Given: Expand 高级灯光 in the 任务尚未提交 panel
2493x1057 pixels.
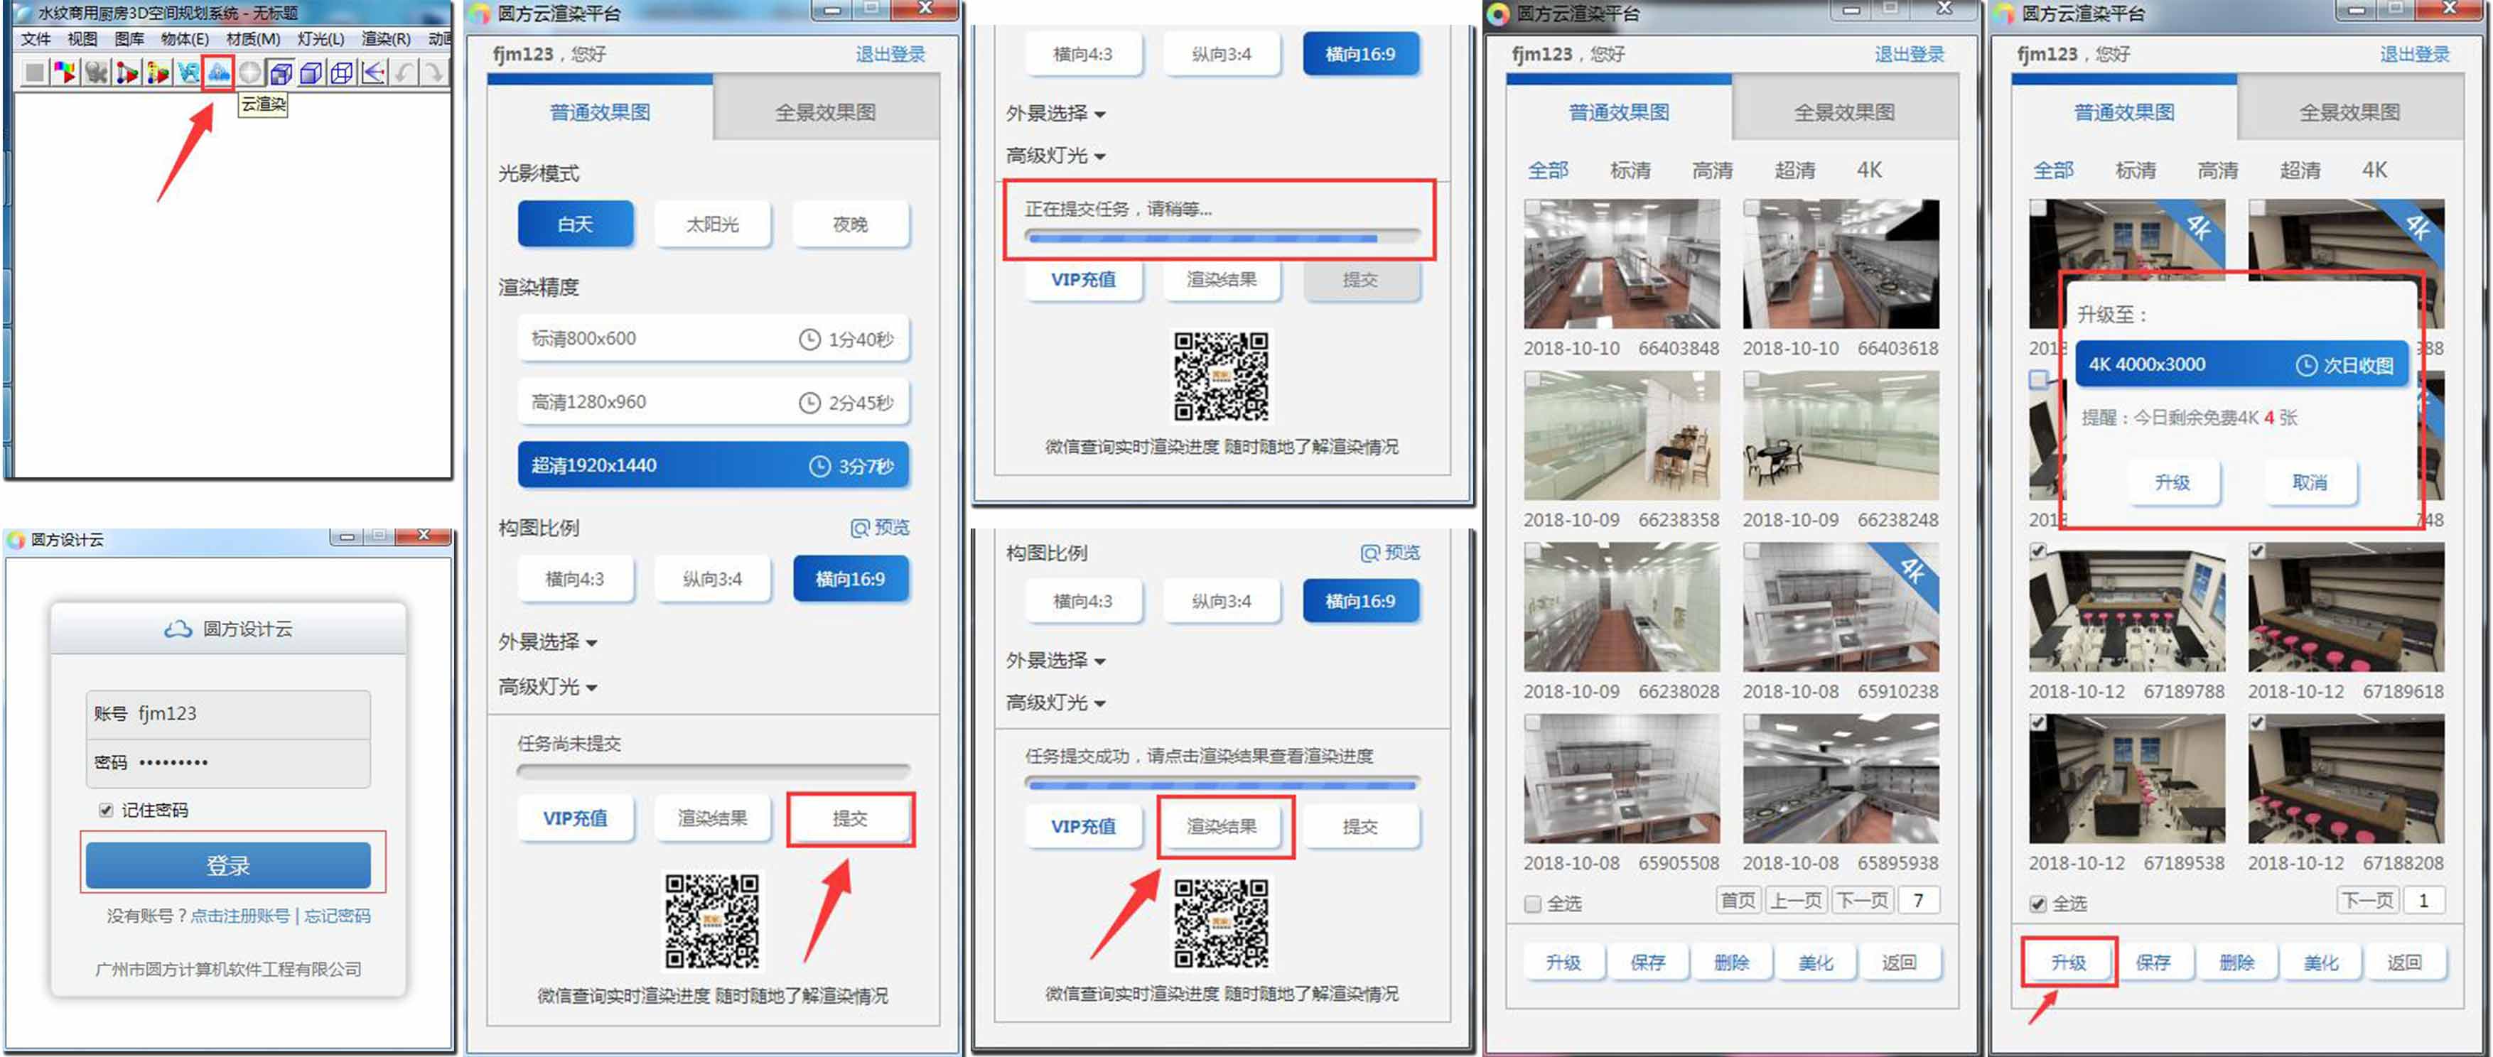Looking at the screenshot, I should pos(548,687).
